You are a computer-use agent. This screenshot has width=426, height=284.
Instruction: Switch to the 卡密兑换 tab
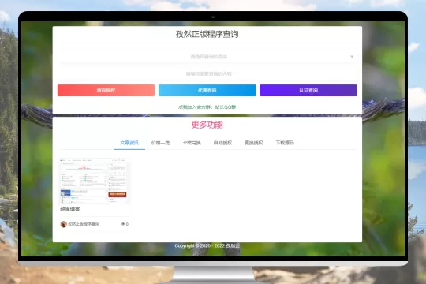point(192,143)
